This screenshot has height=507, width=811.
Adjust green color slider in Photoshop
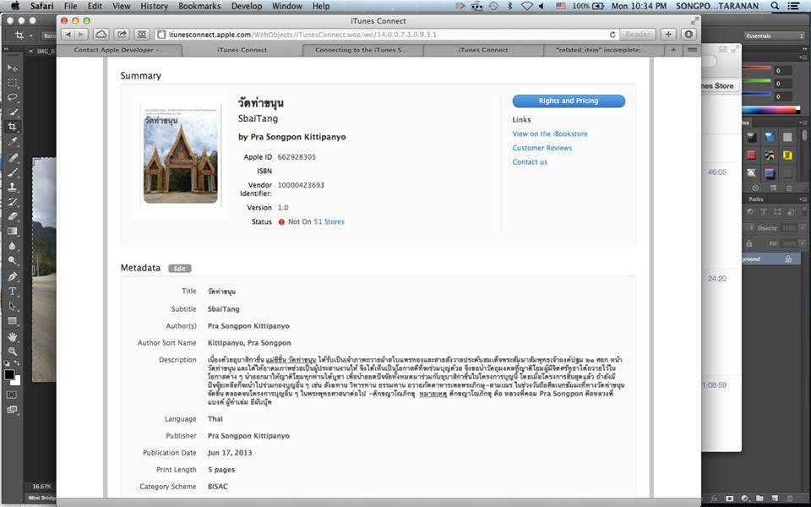coord(757,81)
